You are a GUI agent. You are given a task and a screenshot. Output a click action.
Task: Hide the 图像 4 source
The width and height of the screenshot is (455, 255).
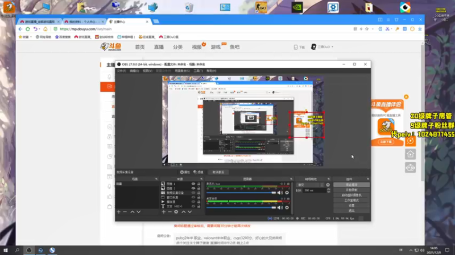pyautogui.click(x=193, y=184)
